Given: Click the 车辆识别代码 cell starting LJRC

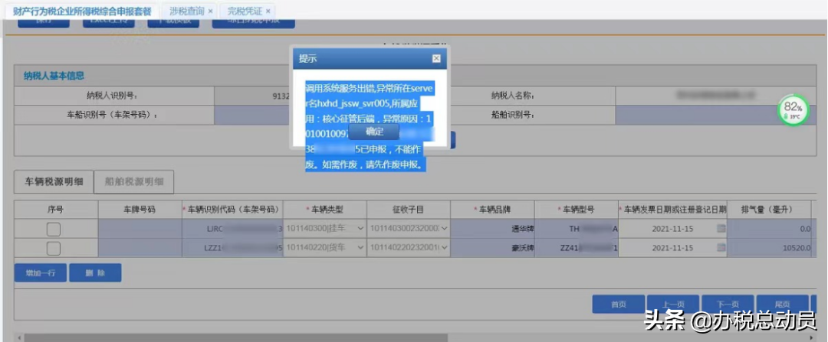Looking at the screenshot, I should click(x=233, y=229).
